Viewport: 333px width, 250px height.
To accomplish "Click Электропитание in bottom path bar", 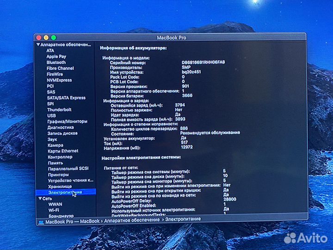I will (x=183, y=219).
